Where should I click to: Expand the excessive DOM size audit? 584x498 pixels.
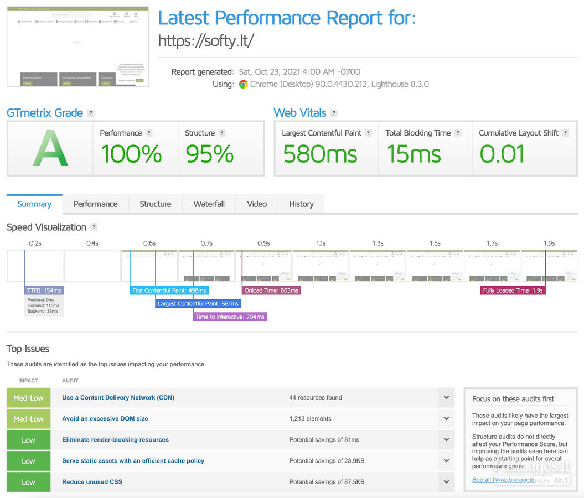446,419
